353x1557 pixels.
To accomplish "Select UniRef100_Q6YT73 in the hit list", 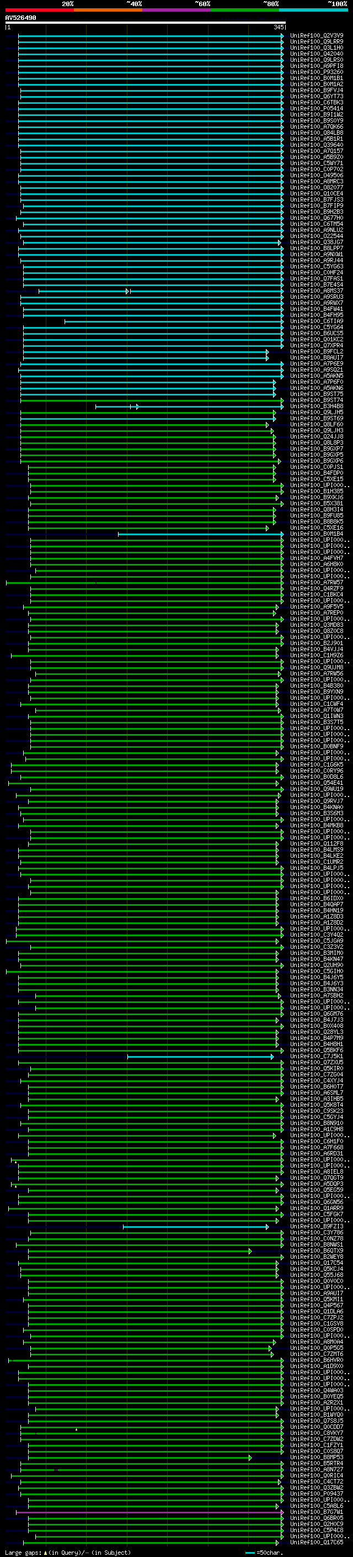I will [x=317, y=96].
